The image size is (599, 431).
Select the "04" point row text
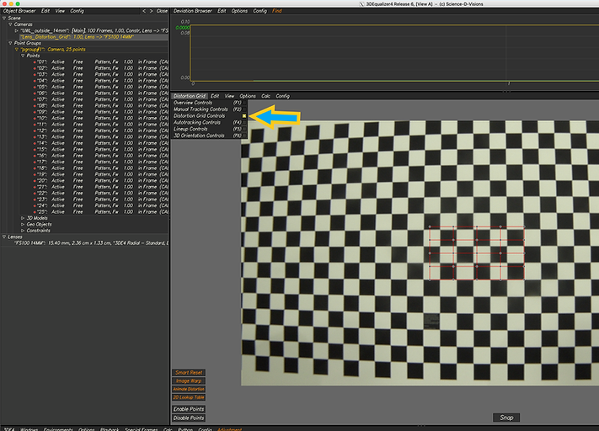[101, 81]
